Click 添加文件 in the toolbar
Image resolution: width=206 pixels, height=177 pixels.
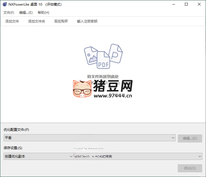(x=12, y=21)
